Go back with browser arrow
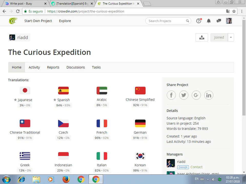 click(4, 11)
